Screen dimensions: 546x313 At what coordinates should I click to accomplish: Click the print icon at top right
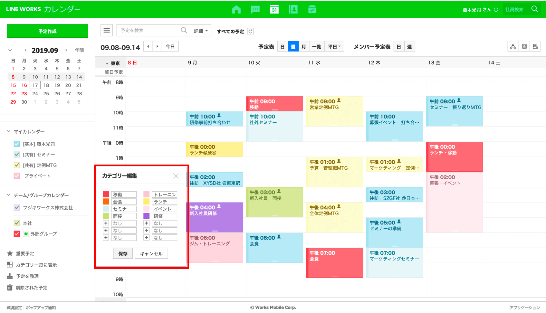535,47
